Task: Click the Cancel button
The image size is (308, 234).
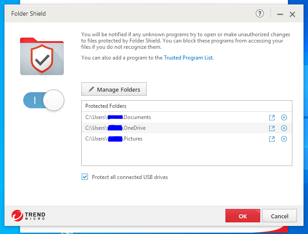Action: click(x=279, y=216)
